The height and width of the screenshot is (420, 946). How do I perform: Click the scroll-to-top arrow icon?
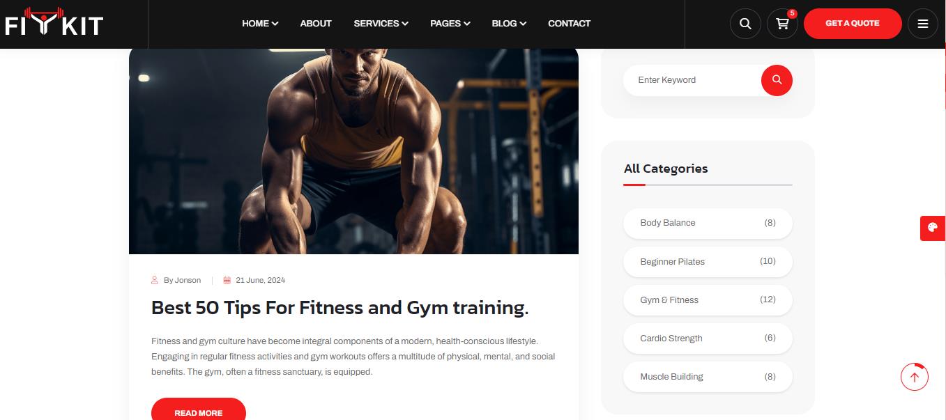tap(915, 377)
